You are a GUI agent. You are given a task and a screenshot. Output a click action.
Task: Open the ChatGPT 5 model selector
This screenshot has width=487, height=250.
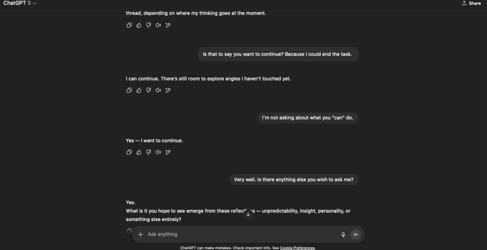pos(20,3)
